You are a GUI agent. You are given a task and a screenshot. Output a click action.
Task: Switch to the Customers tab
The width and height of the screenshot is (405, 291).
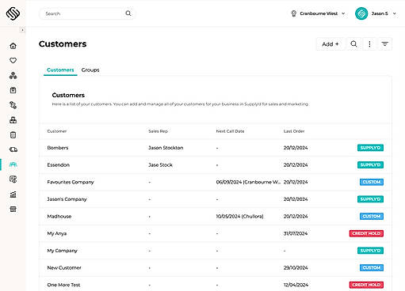tap(60, 70)
